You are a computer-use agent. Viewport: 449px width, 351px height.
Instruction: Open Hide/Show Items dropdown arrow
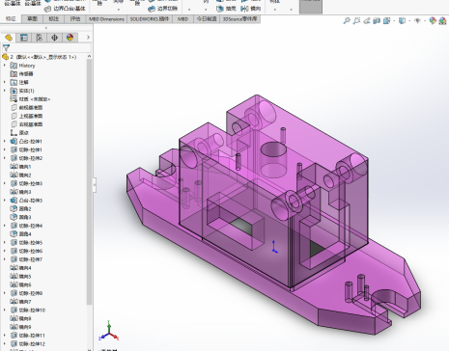(425, 21)
